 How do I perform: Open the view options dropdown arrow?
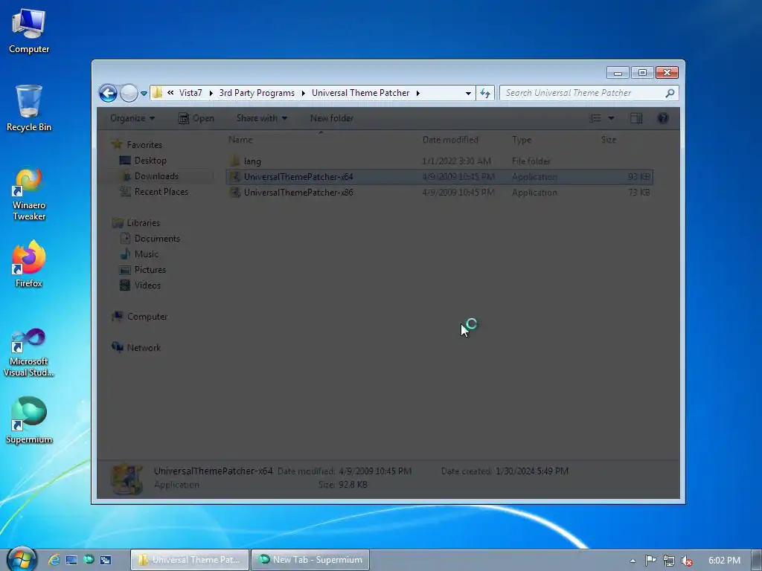(x=611, y=118)
